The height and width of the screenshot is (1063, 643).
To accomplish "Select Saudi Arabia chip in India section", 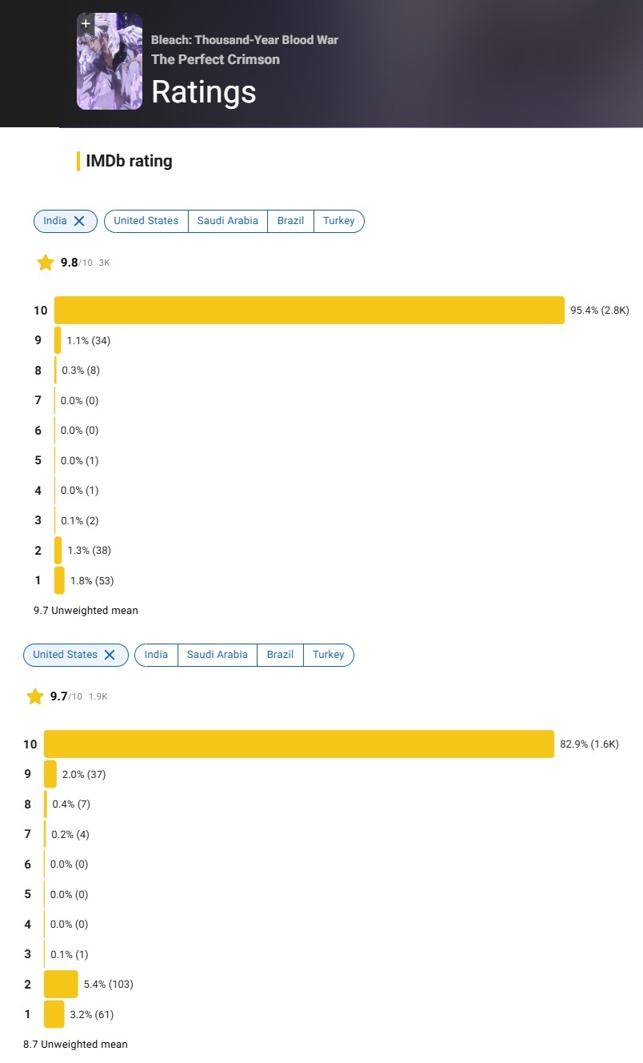I will click(228, 221).
